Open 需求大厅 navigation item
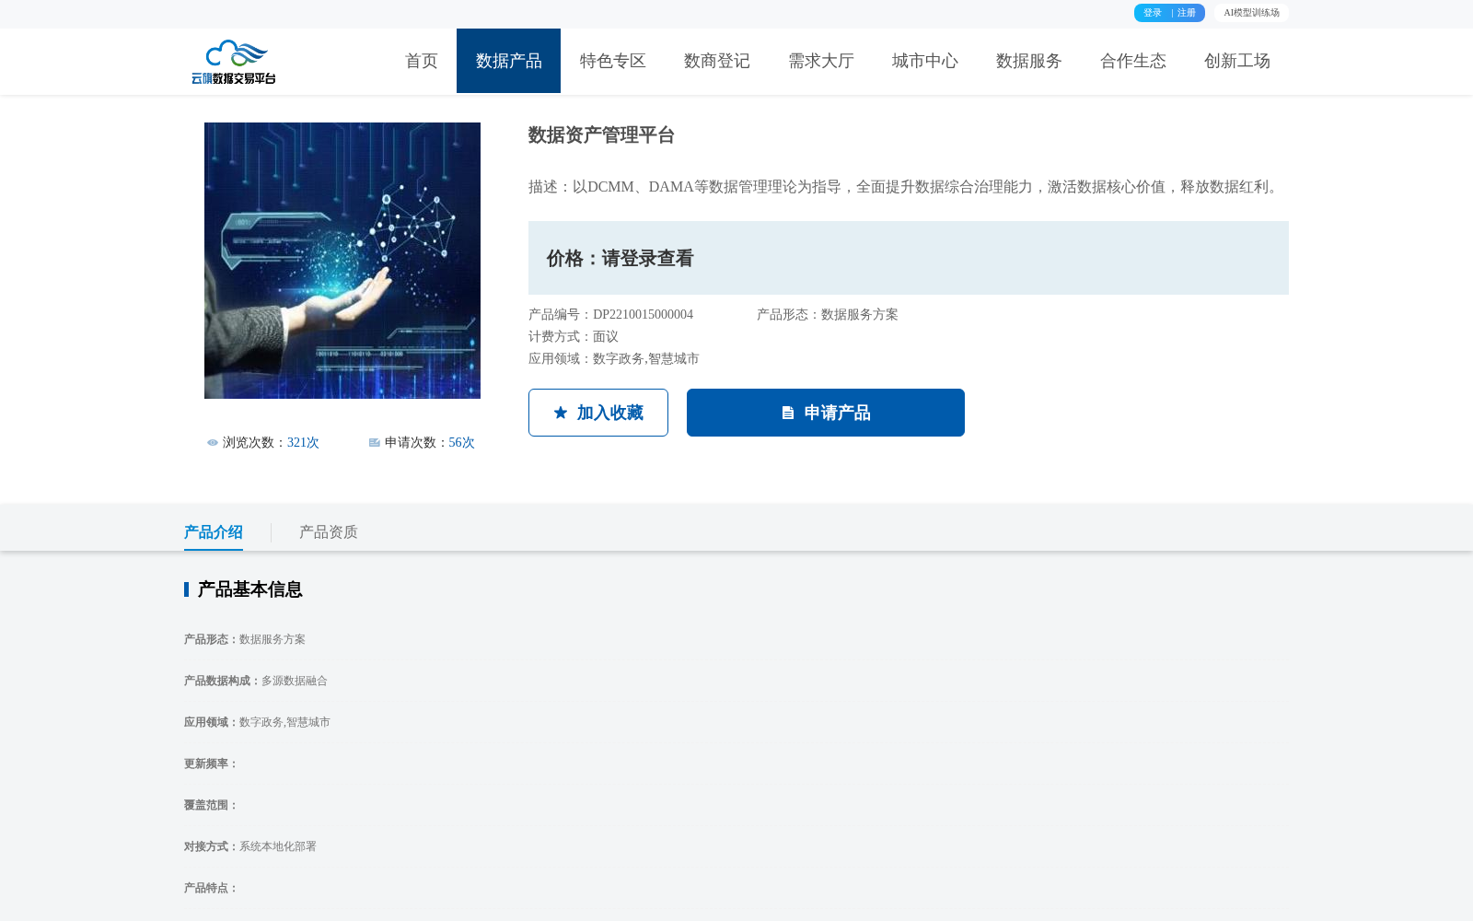The height and width of the screenshot is (921, 1473). (820, 61)
